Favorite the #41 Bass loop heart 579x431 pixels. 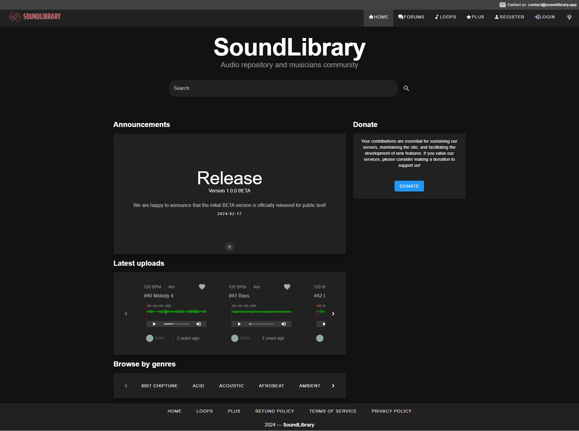tap(287, 287)
